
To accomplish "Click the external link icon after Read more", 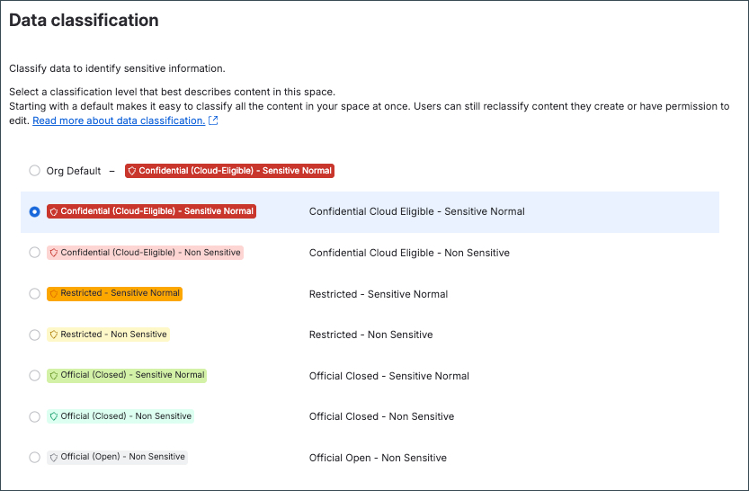I will point(213,121).
